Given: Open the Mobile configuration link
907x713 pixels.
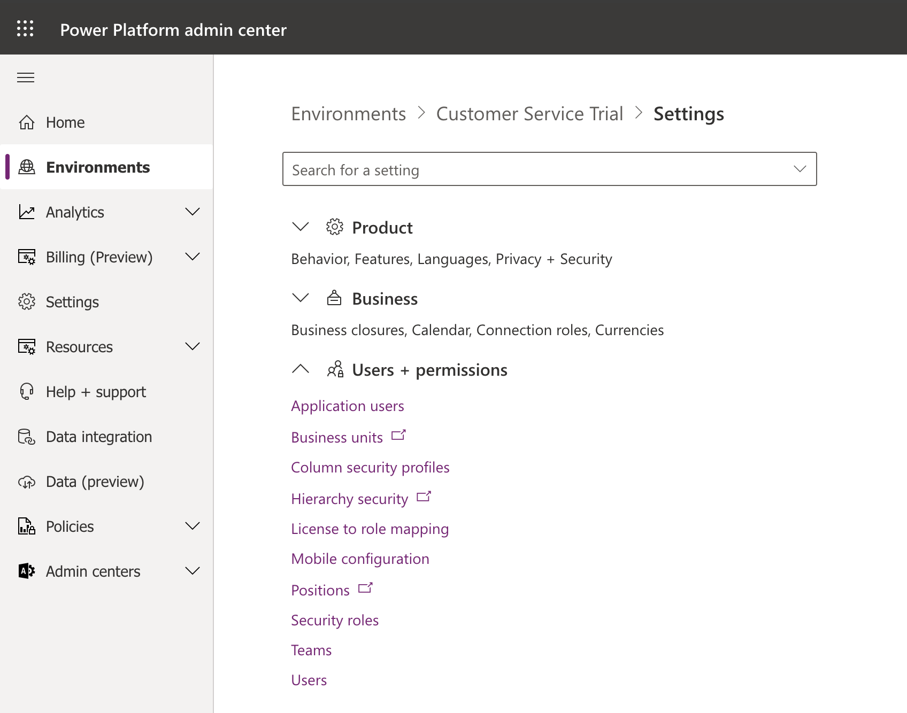Looking at the screenshot, I should coord(360,559).
